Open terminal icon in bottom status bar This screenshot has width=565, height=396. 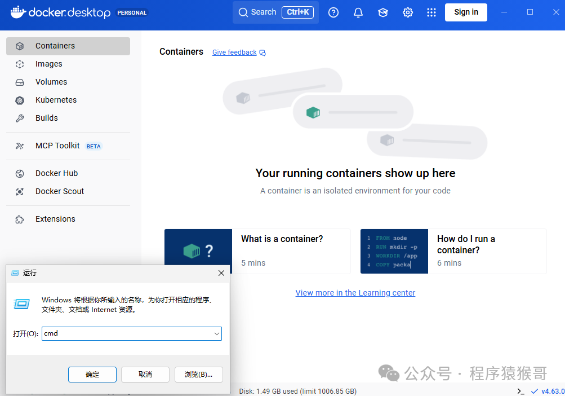520,391
